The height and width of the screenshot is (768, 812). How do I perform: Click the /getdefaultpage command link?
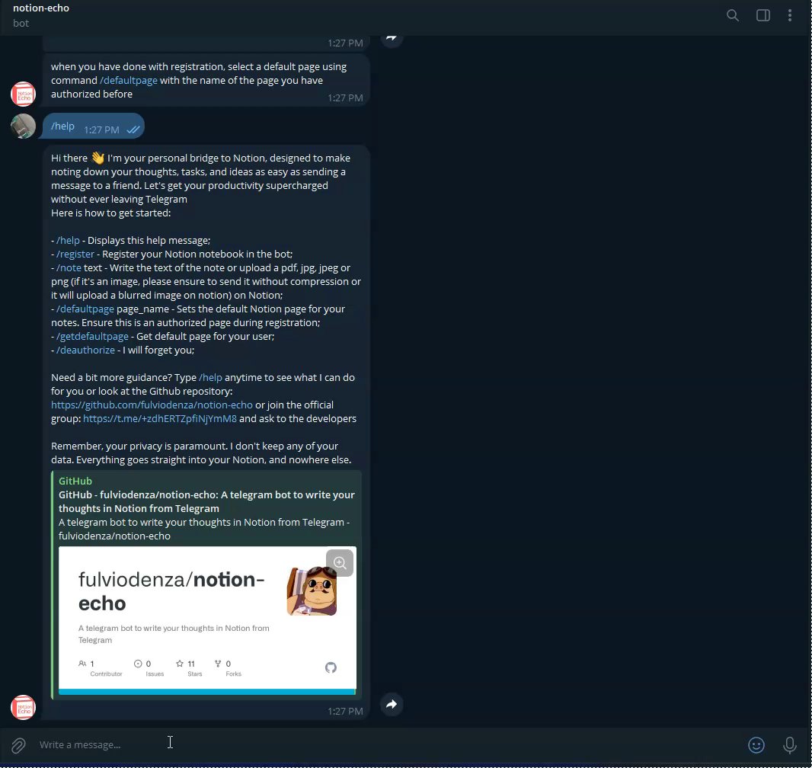point(92,337)
